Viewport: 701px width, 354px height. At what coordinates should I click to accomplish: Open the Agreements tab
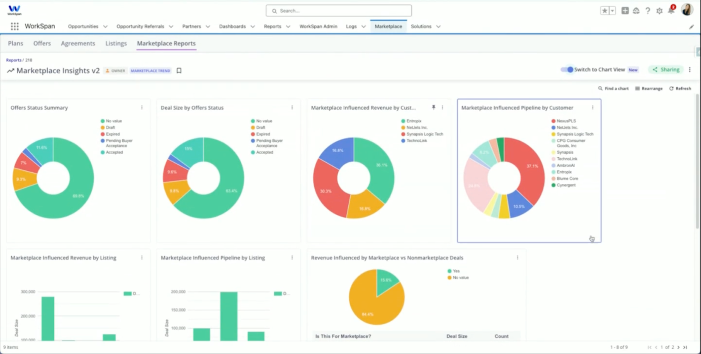[78, 43]
